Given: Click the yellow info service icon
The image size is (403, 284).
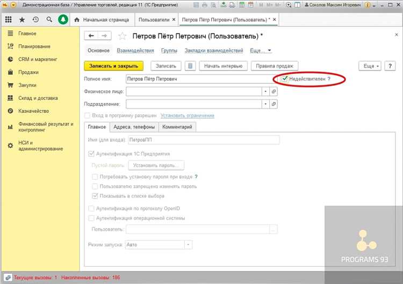Looking at the screenshot, I should coord(368,5).
